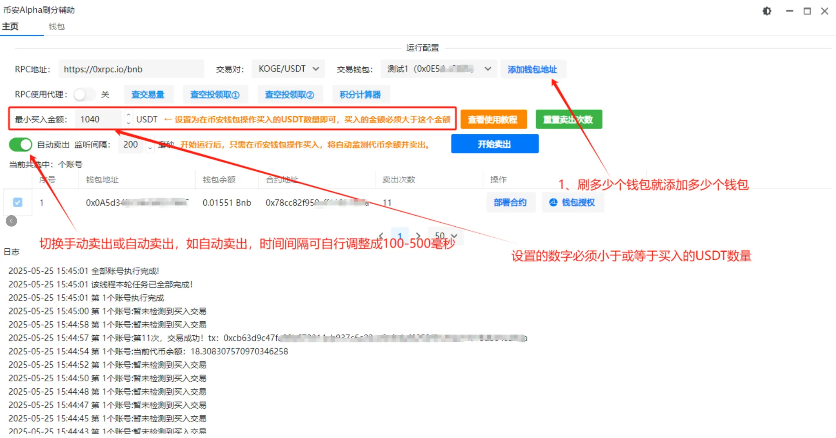Increase the minimum buy amount with up stepper

[129, 115]
